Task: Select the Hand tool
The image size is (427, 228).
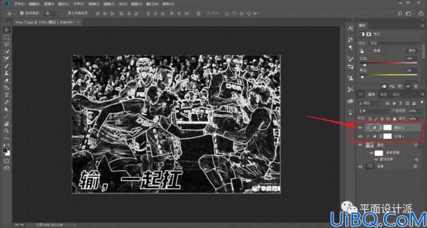Action: 7,124
